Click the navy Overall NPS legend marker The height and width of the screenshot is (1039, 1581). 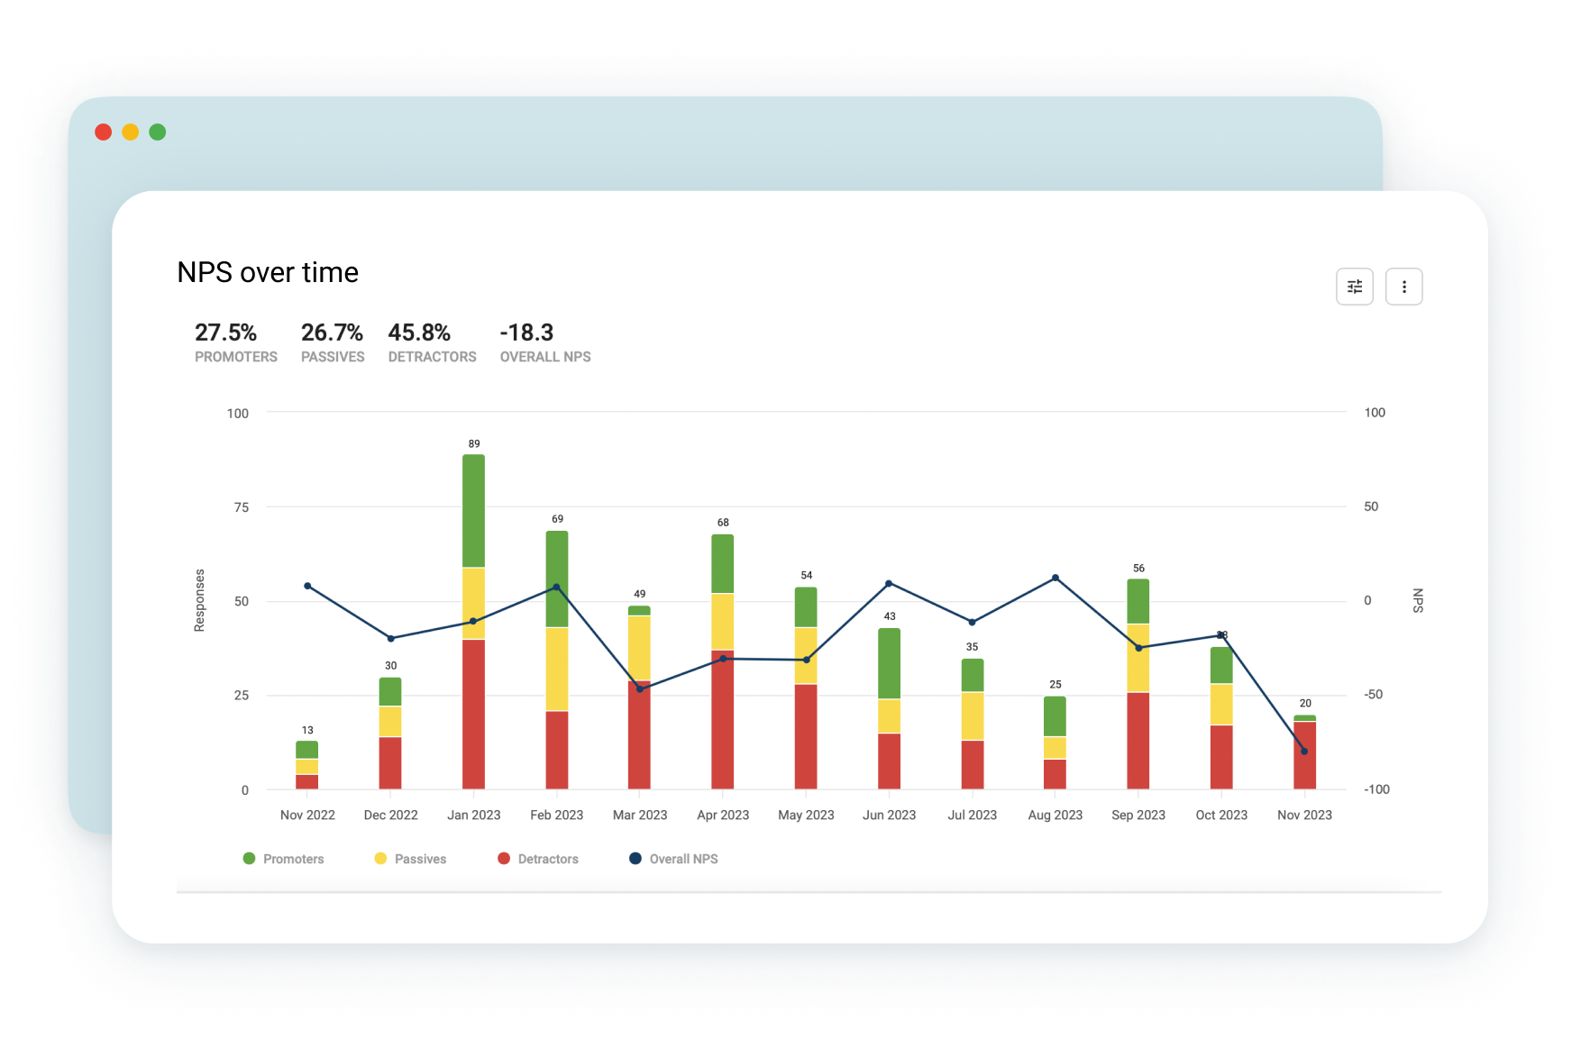tap(635, 858)
